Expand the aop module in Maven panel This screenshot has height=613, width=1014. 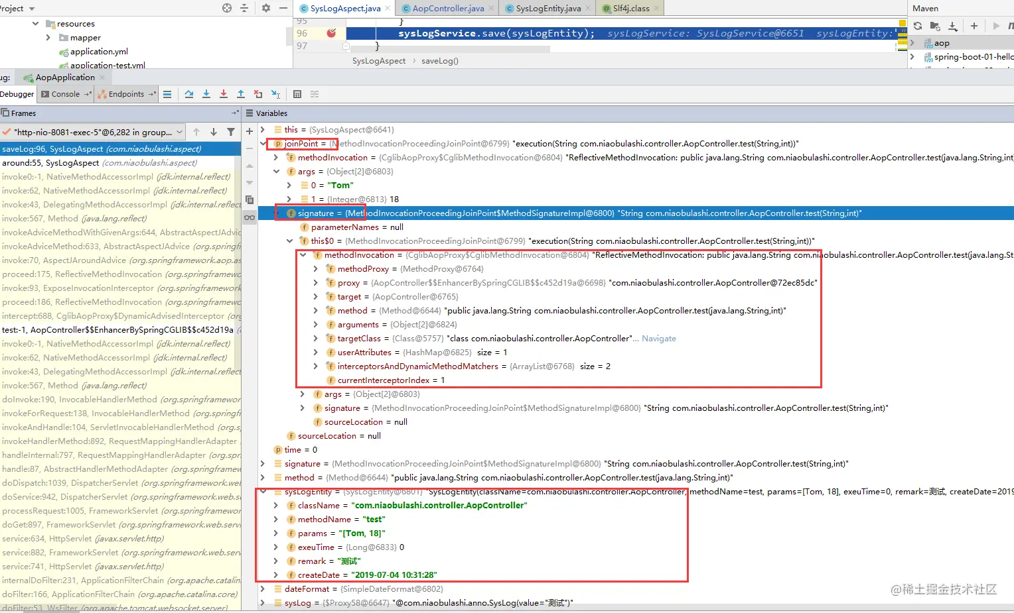pyautogui.click(x=913, y=43)
